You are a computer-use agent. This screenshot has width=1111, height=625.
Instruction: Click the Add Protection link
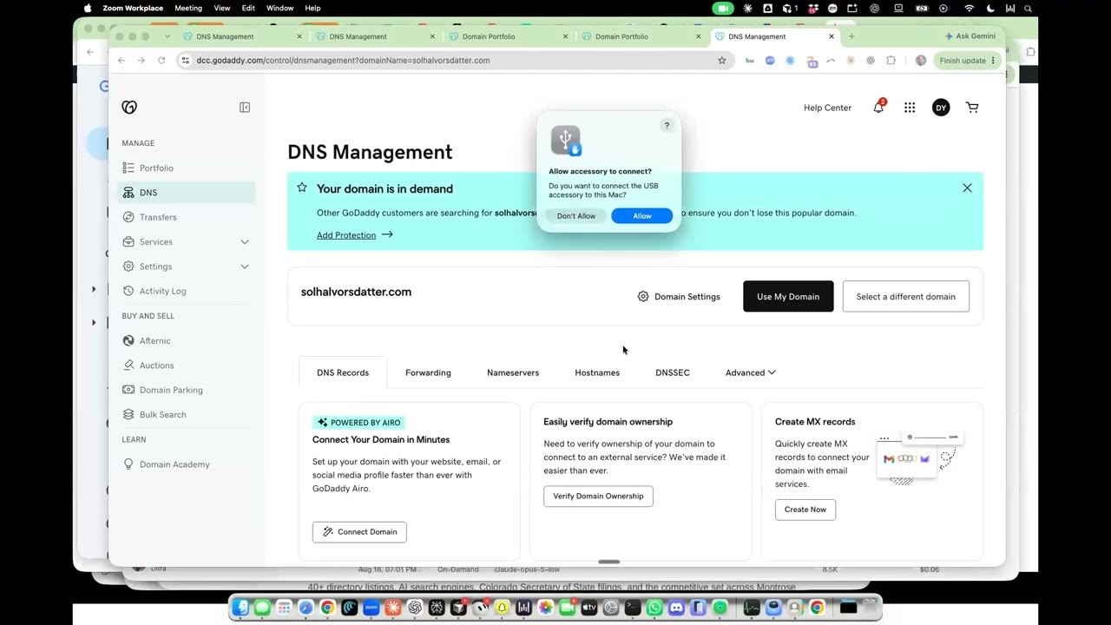tap(355, 235)
